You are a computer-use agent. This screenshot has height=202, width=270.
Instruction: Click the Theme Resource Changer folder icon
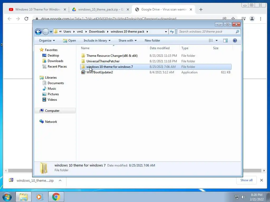click(83, 56)
